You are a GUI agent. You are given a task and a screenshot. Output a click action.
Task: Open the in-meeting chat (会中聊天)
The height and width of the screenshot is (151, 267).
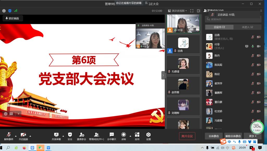coord(112,136)
